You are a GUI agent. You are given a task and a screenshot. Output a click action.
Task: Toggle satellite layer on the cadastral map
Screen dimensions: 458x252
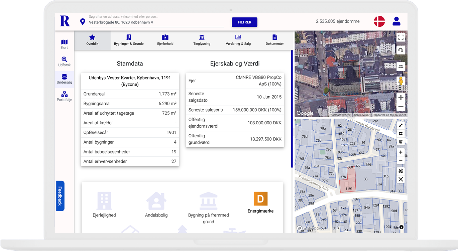pos(401,171)
